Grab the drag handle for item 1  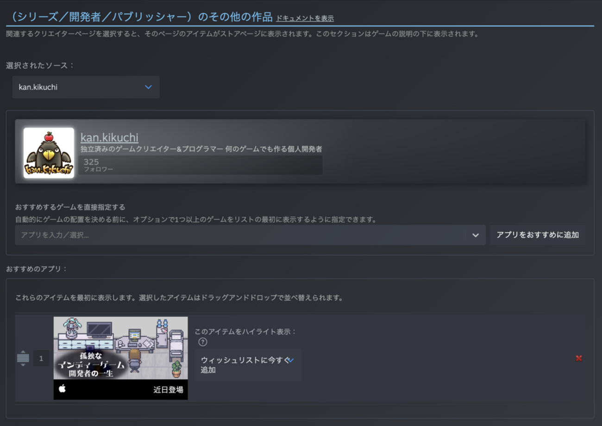(x=23, y=358)
